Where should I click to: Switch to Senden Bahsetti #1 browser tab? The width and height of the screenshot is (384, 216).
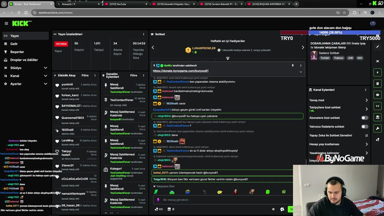[x=221, y=4]
